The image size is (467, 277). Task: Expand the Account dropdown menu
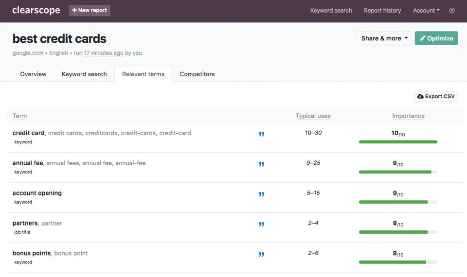click(x=426, y=10)
